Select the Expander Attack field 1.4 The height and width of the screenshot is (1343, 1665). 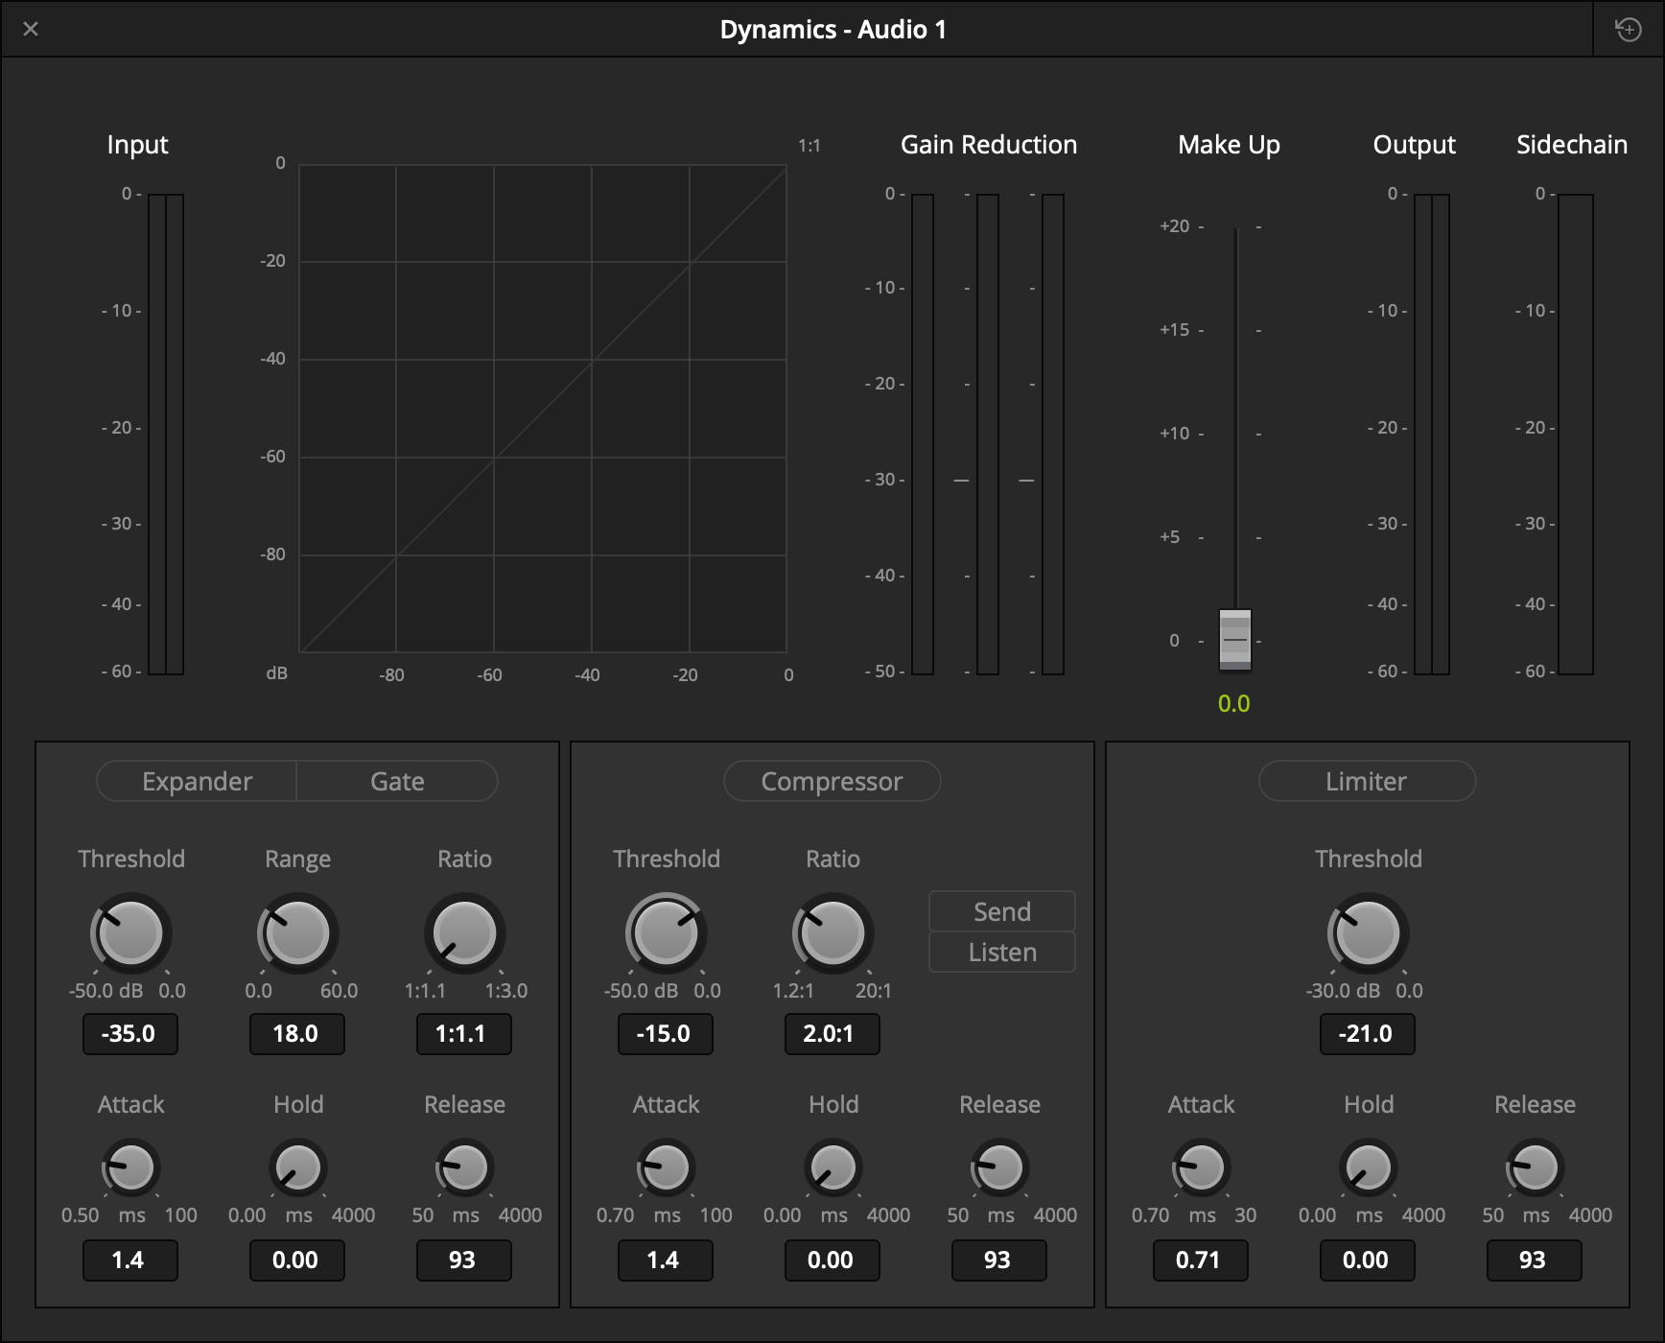[130, 1261]
